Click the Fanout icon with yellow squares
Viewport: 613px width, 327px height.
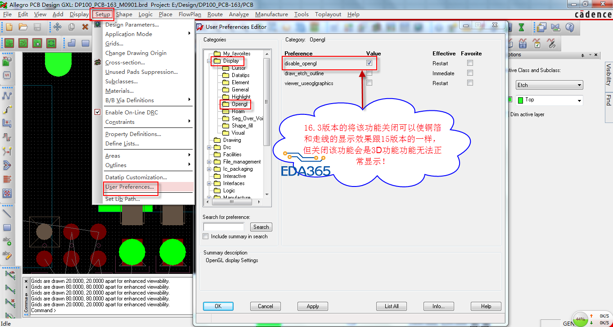[7, 150]
